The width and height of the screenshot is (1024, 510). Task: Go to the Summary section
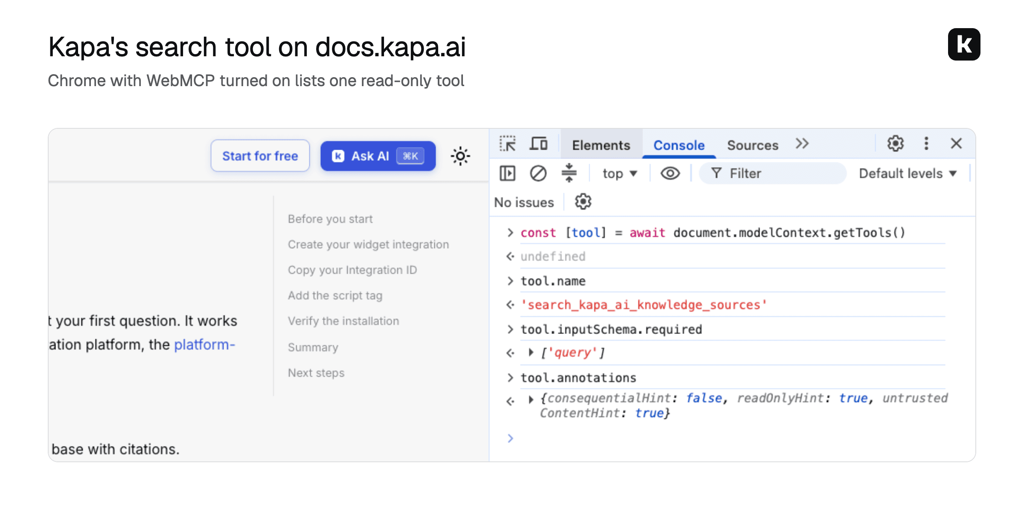click(x=313, y=347)
